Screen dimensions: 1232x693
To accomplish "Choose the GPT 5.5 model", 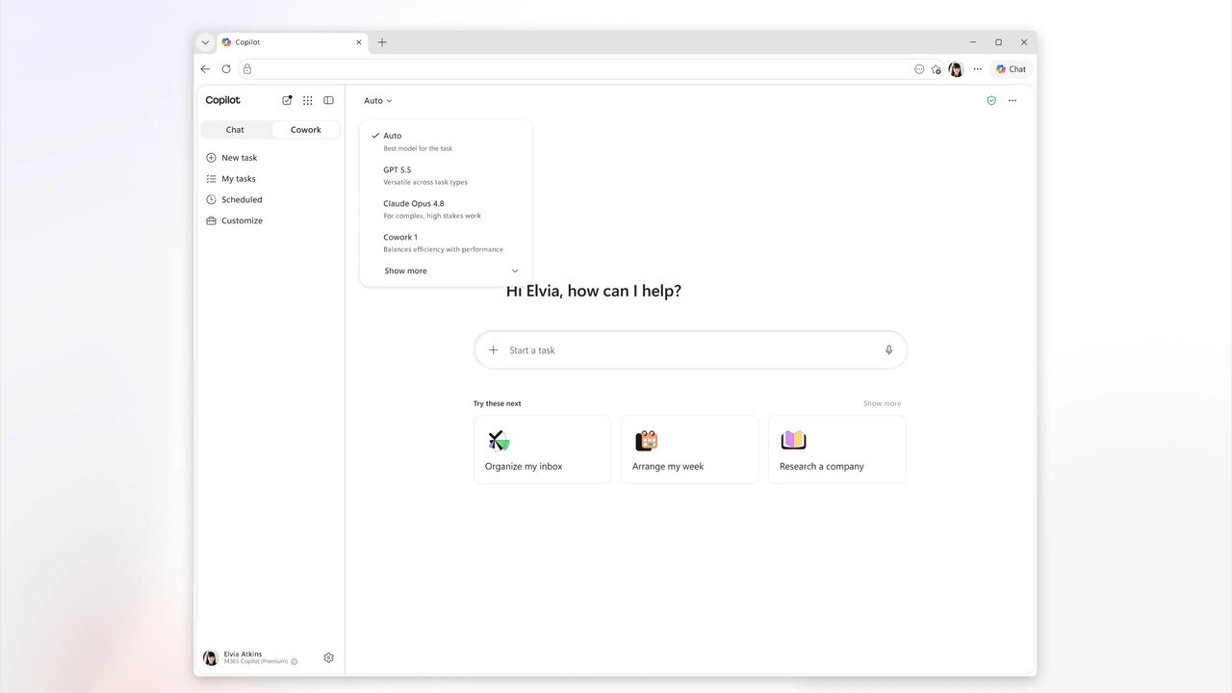I will pos(446,175).
